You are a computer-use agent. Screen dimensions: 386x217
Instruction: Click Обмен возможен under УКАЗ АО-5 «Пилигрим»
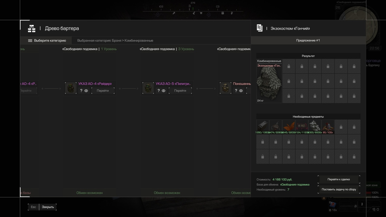tap(167, 193)
